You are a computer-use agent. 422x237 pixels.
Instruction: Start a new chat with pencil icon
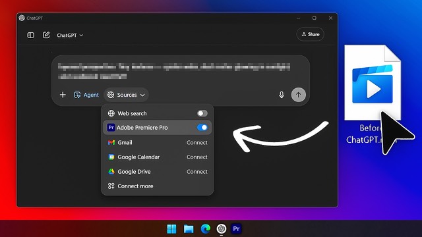coord(46,35)
